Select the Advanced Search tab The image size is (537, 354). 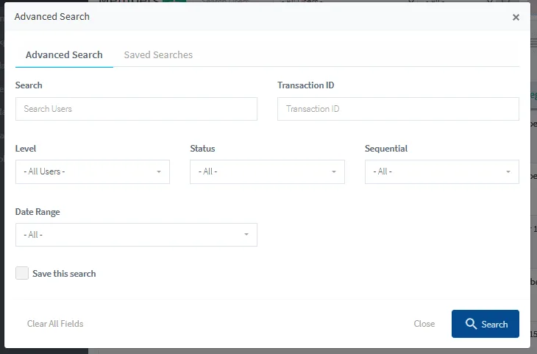tap(64, 55)
